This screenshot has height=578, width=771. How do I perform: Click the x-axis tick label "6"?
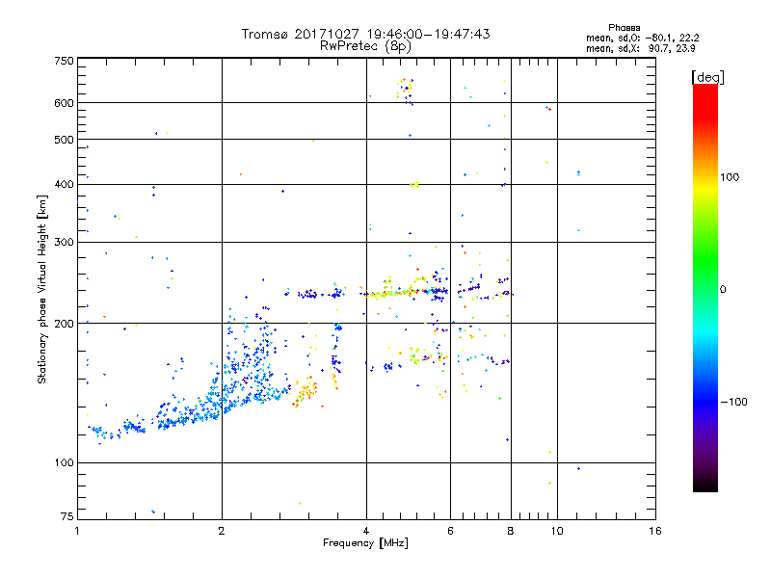click(450, 531)
